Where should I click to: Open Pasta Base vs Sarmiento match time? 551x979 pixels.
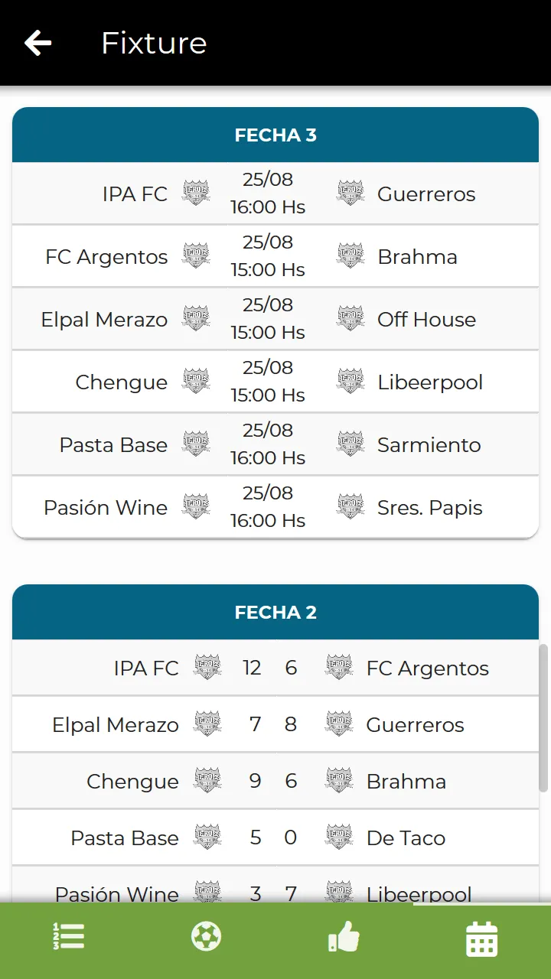268,444
